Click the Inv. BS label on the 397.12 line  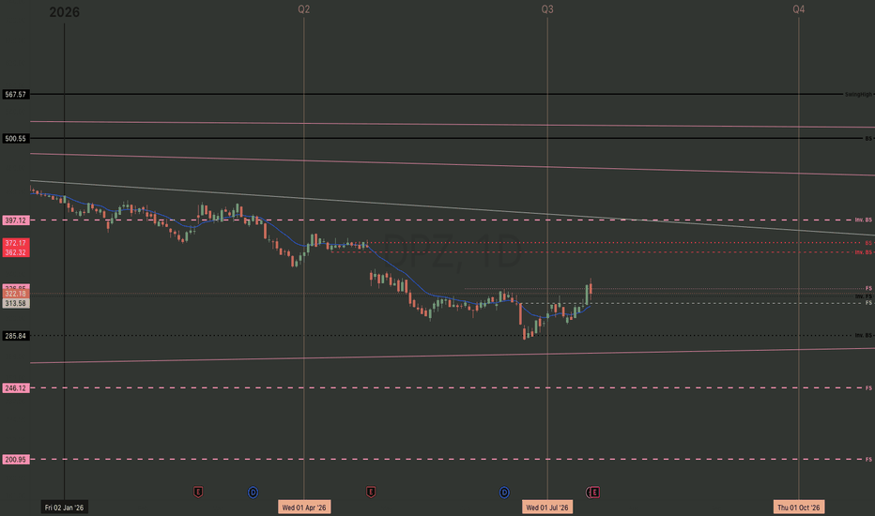[x=864, y=220]
